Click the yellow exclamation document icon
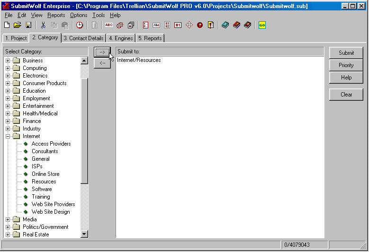 211,25
